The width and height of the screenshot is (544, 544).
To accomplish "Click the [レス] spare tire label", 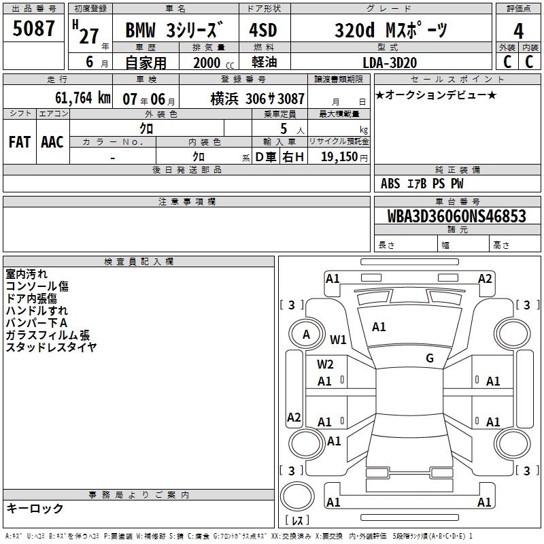I will pyautogui.click(x=297, y=520).
